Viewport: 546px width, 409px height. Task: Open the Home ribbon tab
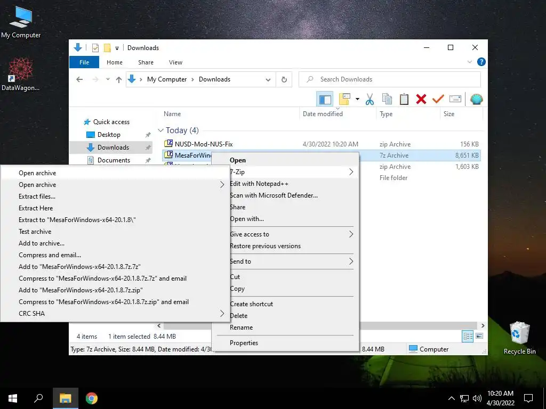pos(115,62)
